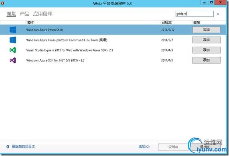Viewport: 229px width, 156px height.
Task: Add Visual Studio Express 2012 for Web
Action: (206, 50)
